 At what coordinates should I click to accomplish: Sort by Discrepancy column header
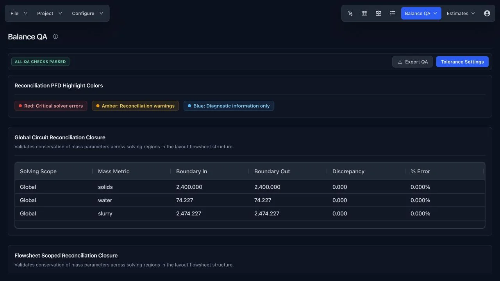(x=366, y=171)
